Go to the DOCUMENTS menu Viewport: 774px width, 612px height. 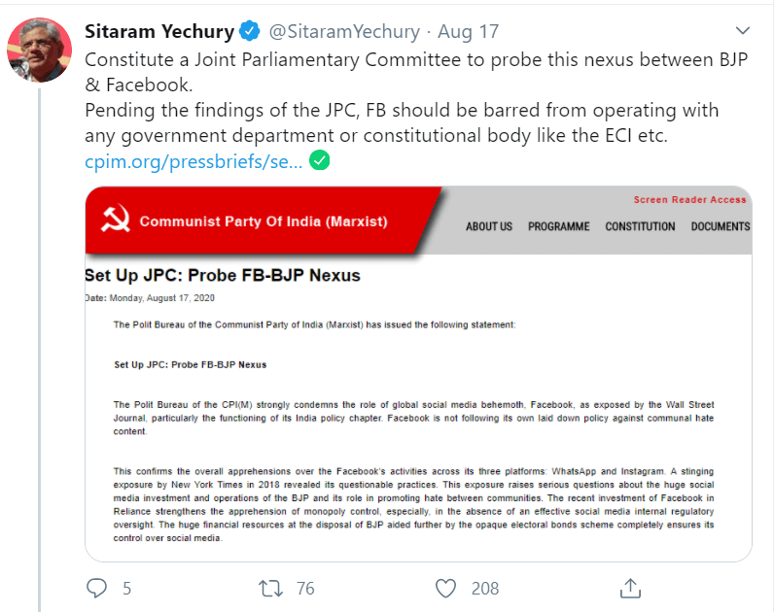pyautogui.click(x=720, y=227)
